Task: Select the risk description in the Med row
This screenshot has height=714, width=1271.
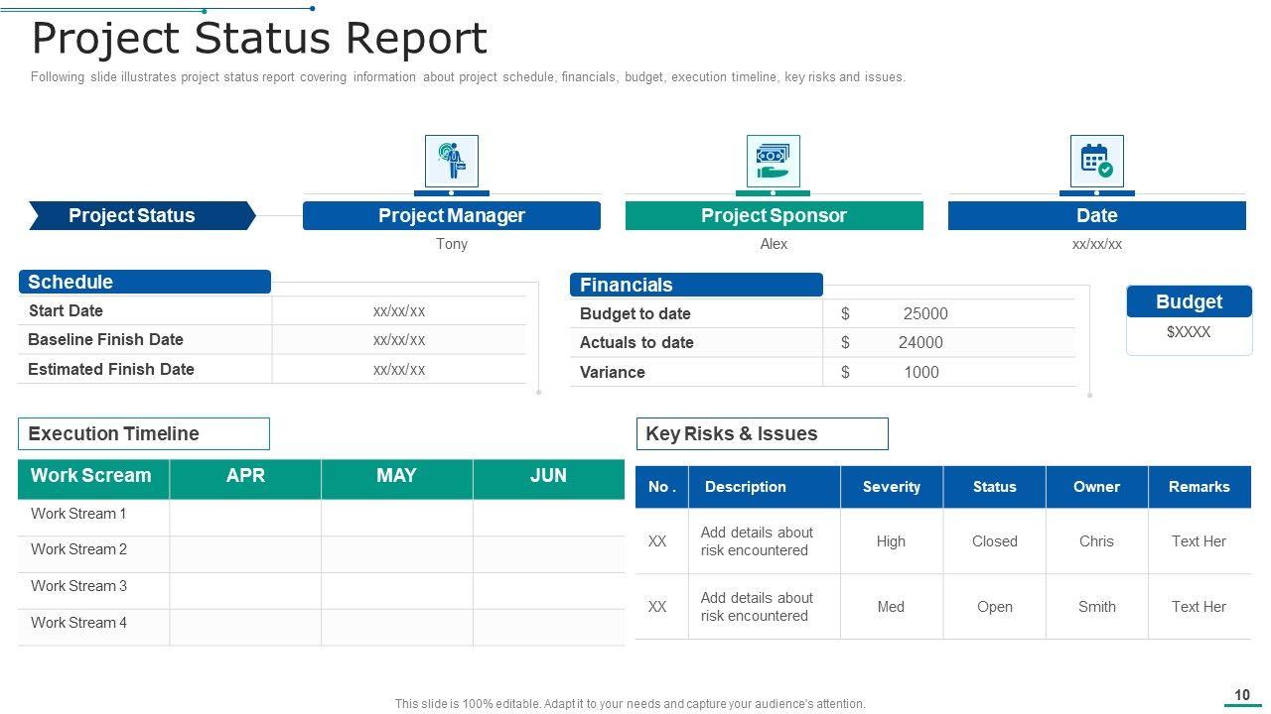Action: pyautogui.click(x=757, y=607)
